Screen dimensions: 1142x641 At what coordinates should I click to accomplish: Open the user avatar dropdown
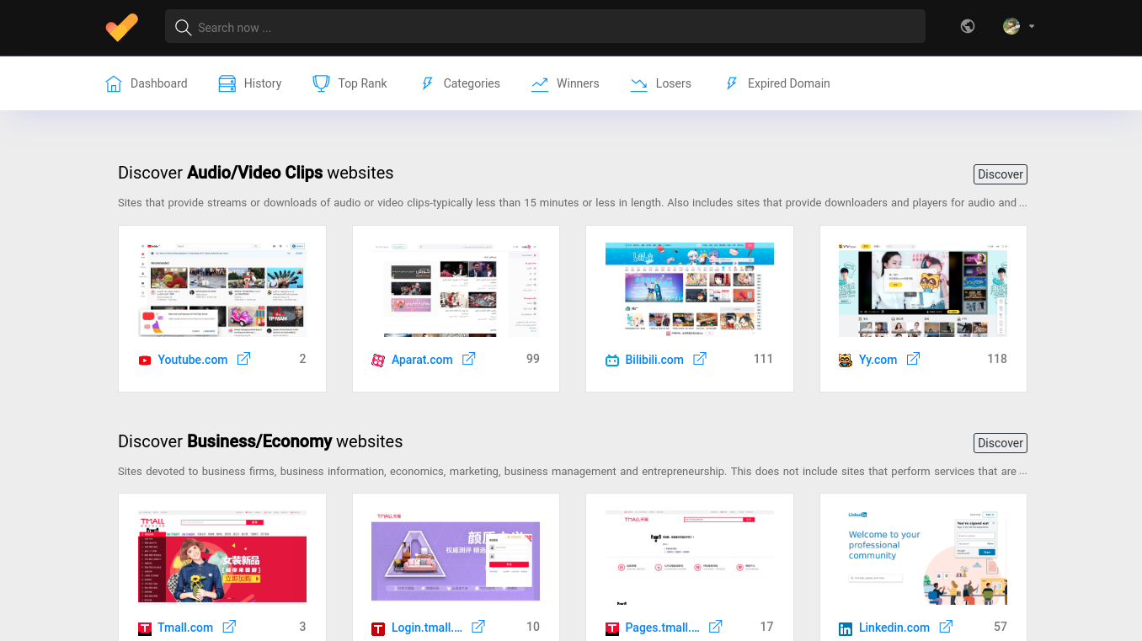(x=1018, y=26)
